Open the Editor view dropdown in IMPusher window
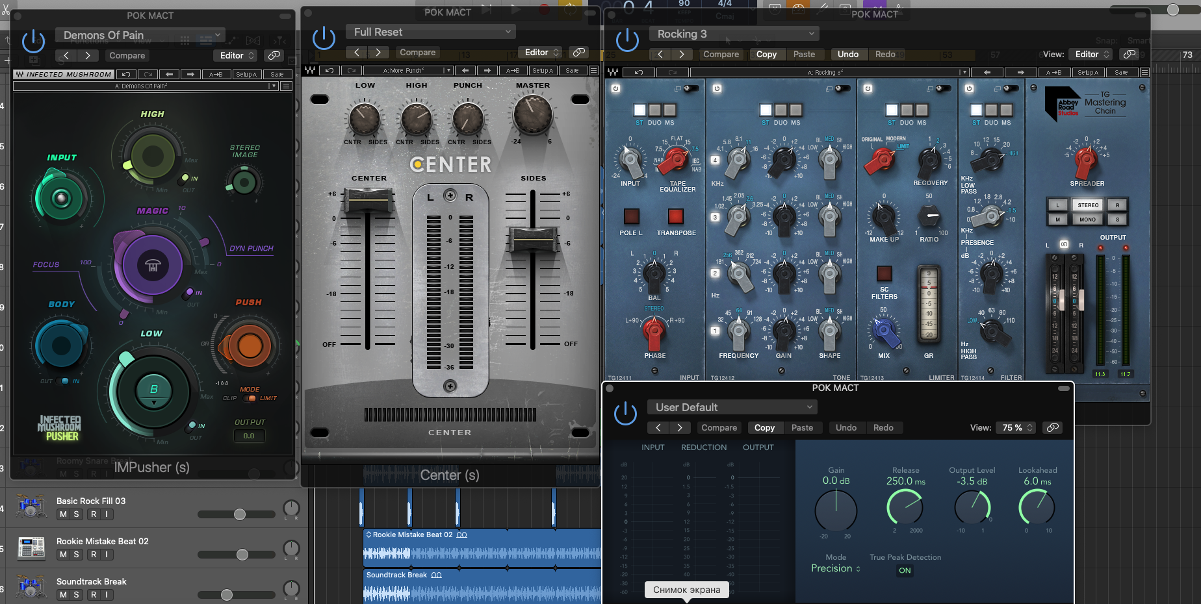Image resolution: width=1201 pixels, height=604 pixels. click(x=237, y=56)
